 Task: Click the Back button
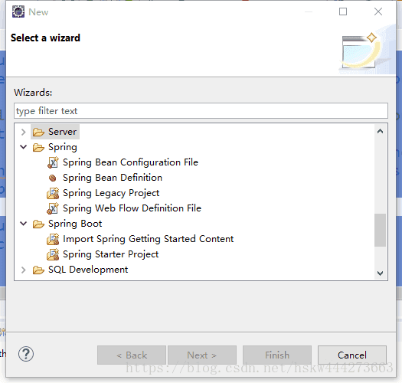pos(132,355)
